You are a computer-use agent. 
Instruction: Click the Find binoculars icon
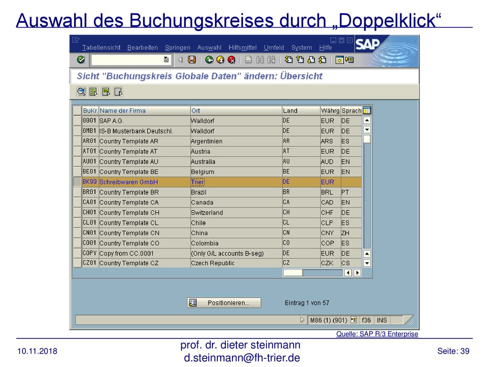[260, 60]
